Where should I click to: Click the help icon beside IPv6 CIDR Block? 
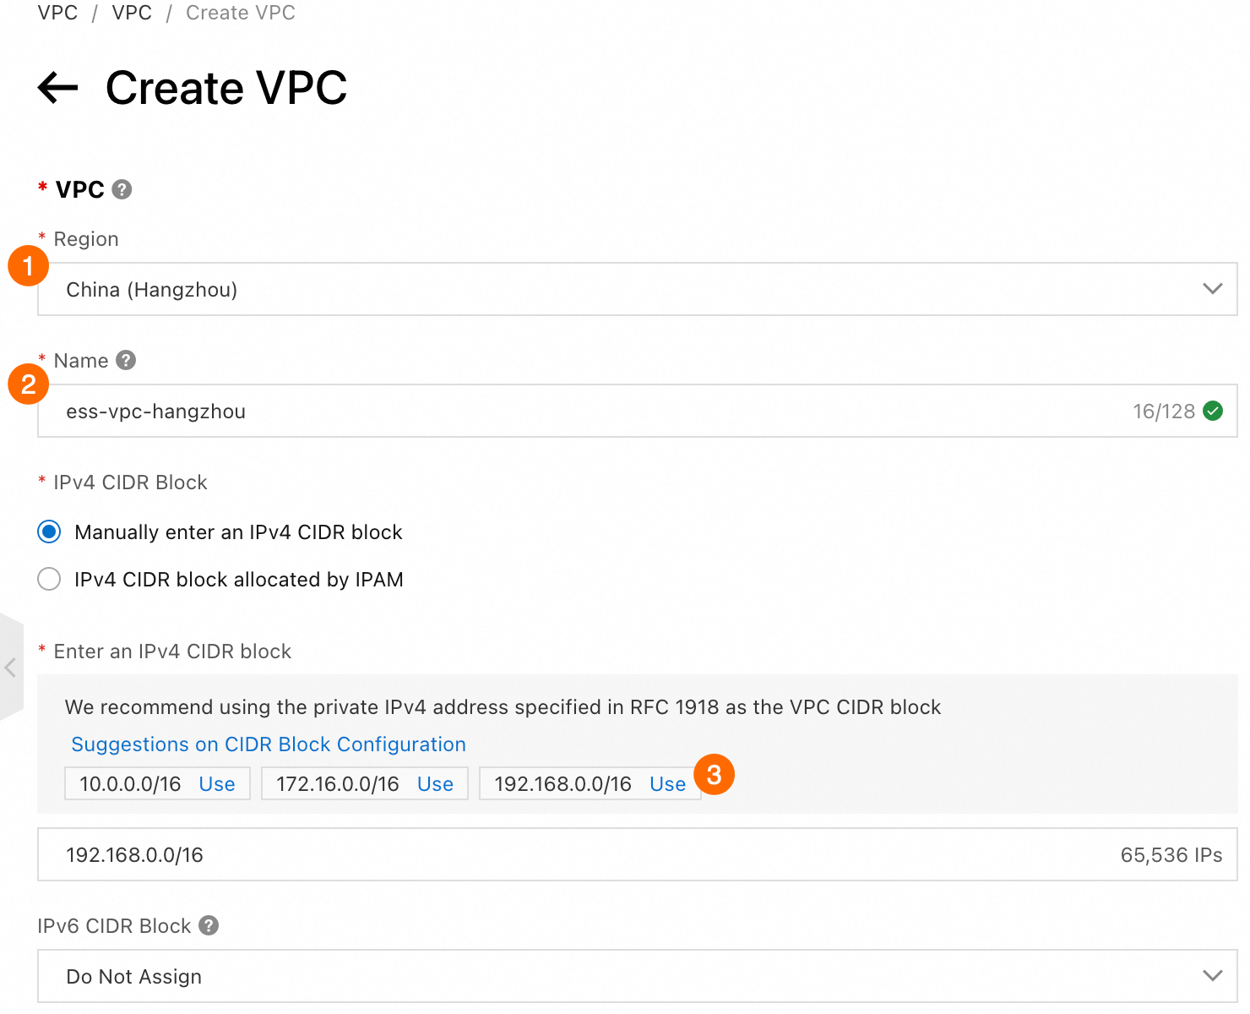point(209,925)
